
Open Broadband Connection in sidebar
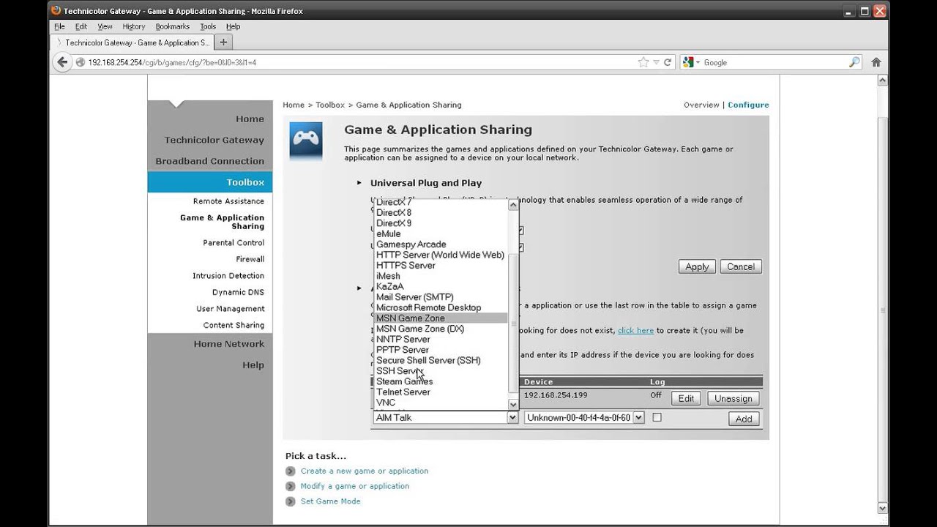click(x=209, y=161)
